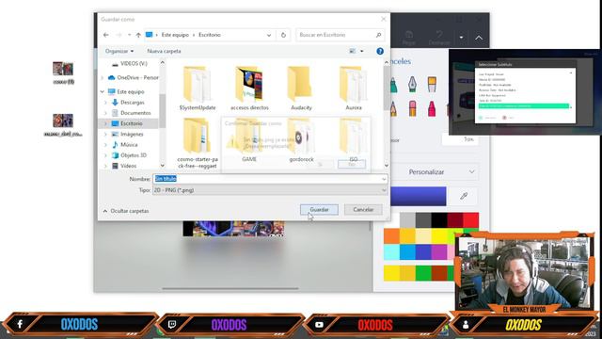
Task: Click the up-one-level arrow
Action: coord(138,35)
